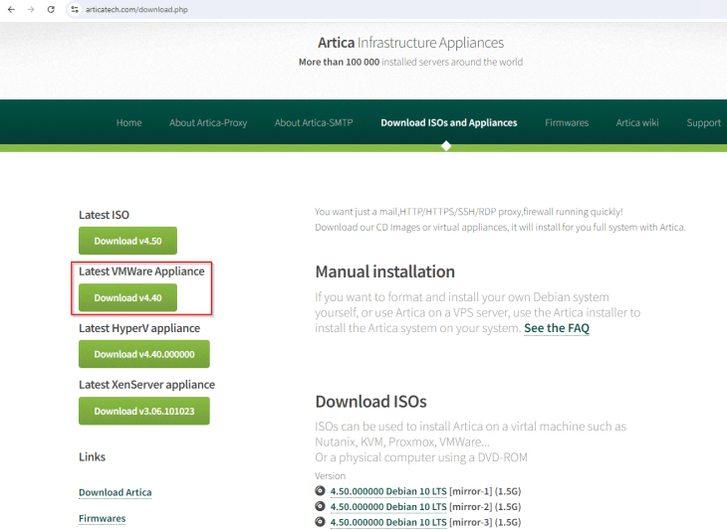The height and width of the screenshot is (530, 727).
Task: Download XenServer appliance v3.06.101023
Action: (143, 411)
